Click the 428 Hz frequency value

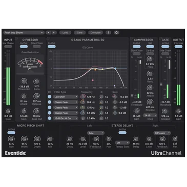pos(91,97)
